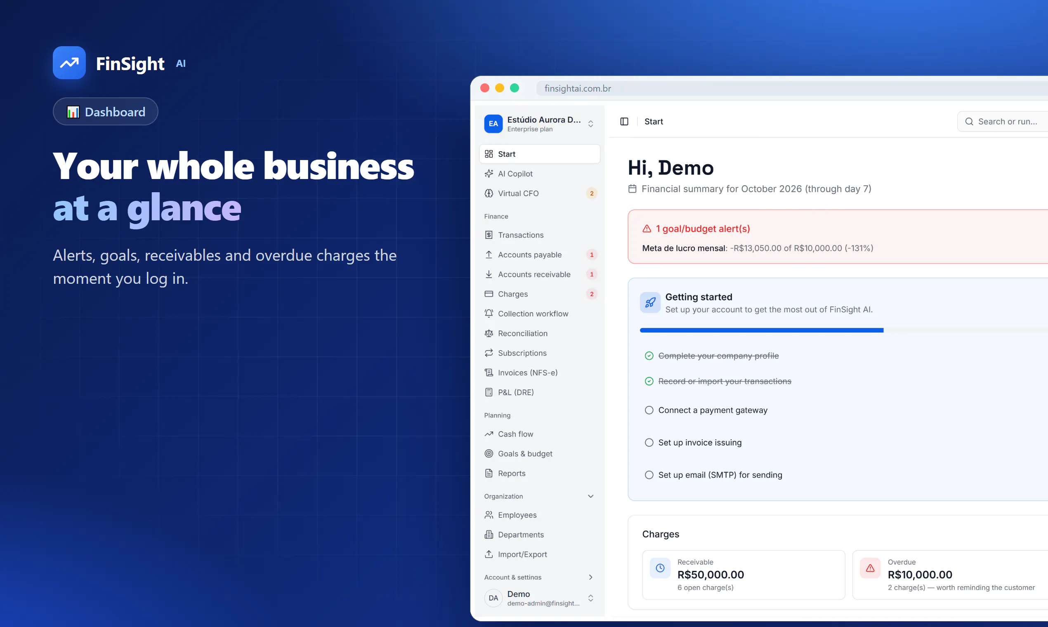
Task: Click the Charges card icon
Action: [489, 294]
